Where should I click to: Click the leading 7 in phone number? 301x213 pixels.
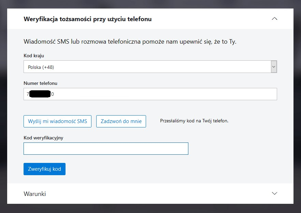click(28, 94)
